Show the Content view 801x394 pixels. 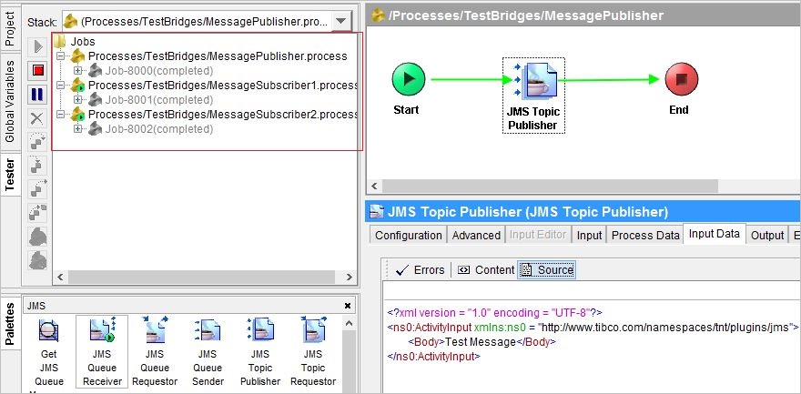tap(486, 270)
